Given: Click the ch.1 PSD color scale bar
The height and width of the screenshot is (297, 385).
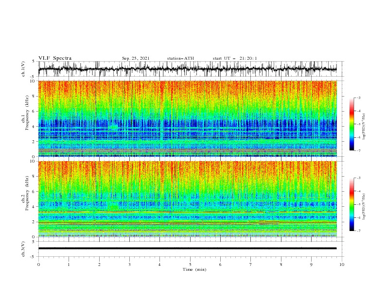Looking at the screenshot, I should (x=351, y=124).
